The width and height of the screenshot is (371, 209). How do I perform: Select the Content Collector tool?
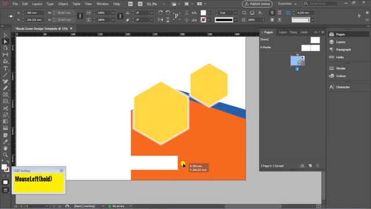click(5, 62)
